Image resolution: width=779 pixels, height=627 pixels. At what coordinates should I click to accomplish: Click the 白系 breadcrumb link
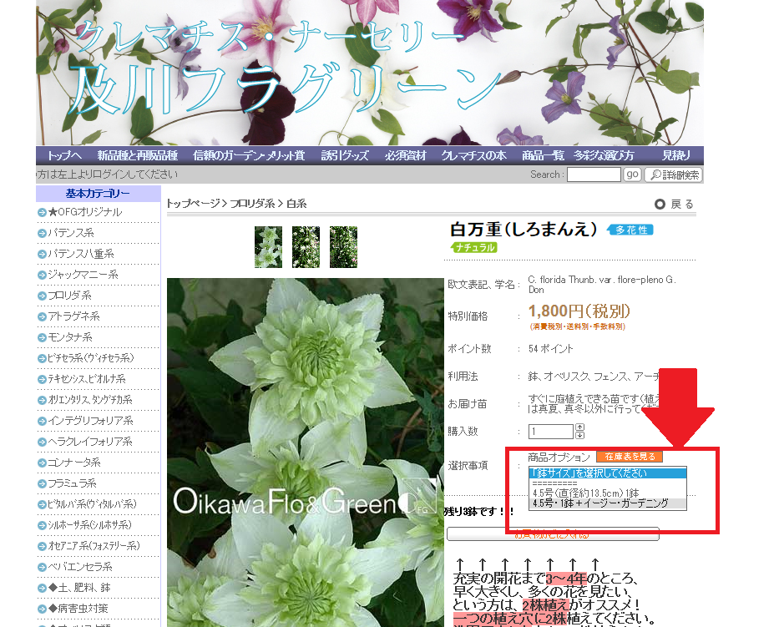(296, 203)
